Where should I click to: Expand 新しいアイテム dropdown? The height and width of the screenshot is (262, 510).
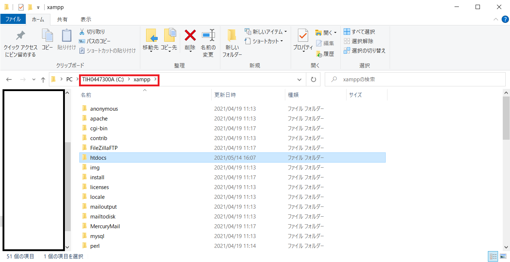tap(286, 32)
